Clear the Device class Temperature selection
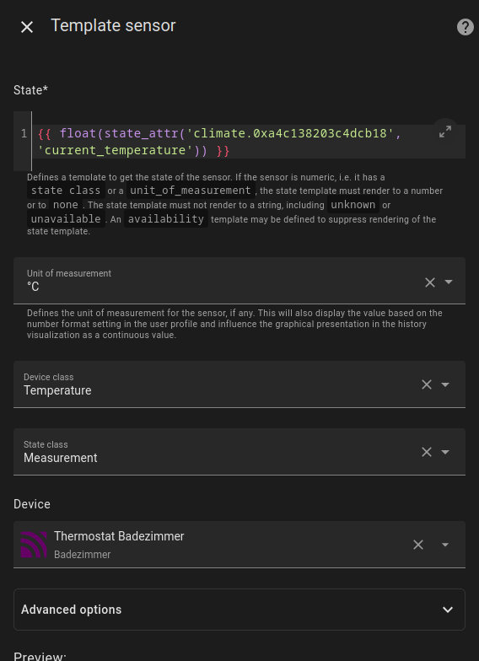This screenshot has width=479, height=661. 427,384
